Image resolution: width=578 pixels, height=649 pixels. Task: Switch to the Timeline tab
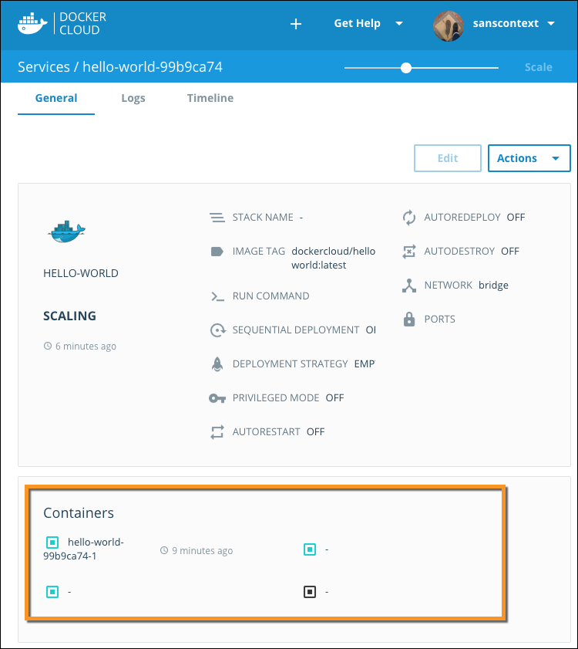click(x=210, y=98)
